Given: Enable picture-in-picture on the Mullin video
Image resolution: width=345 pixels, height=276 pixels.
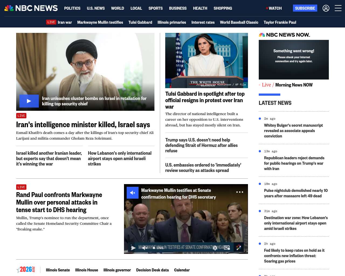Looking at the screenshot, I should (x=227, y=248).
